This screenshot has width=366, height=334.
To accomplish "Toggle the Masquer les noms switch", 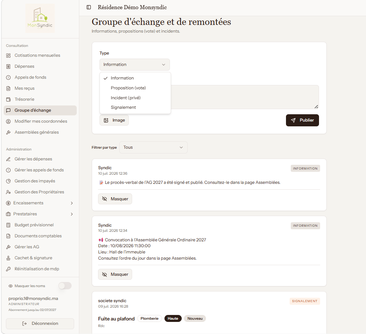I will (65, 286).
